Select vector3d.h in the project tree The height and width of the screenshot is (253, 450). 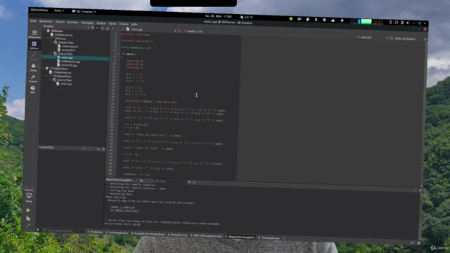(67, 50)
